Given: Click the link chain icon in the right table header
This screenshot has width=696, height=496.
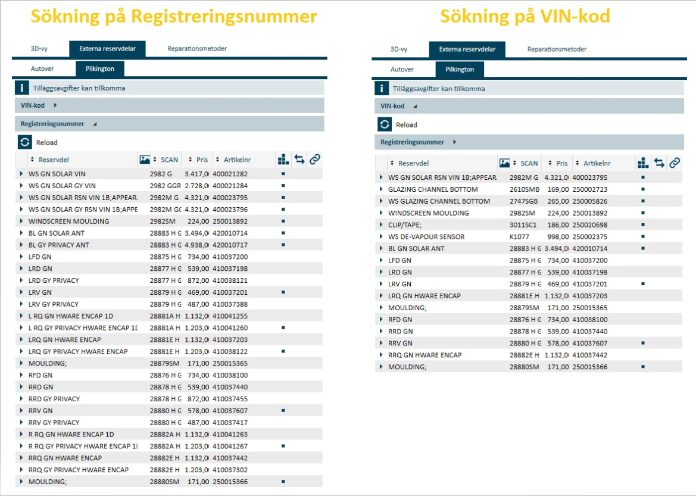Looking at the screenshot, I should click(675, 163).
